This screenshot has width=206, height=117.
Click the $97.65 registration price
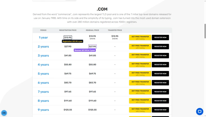point(68,92)
